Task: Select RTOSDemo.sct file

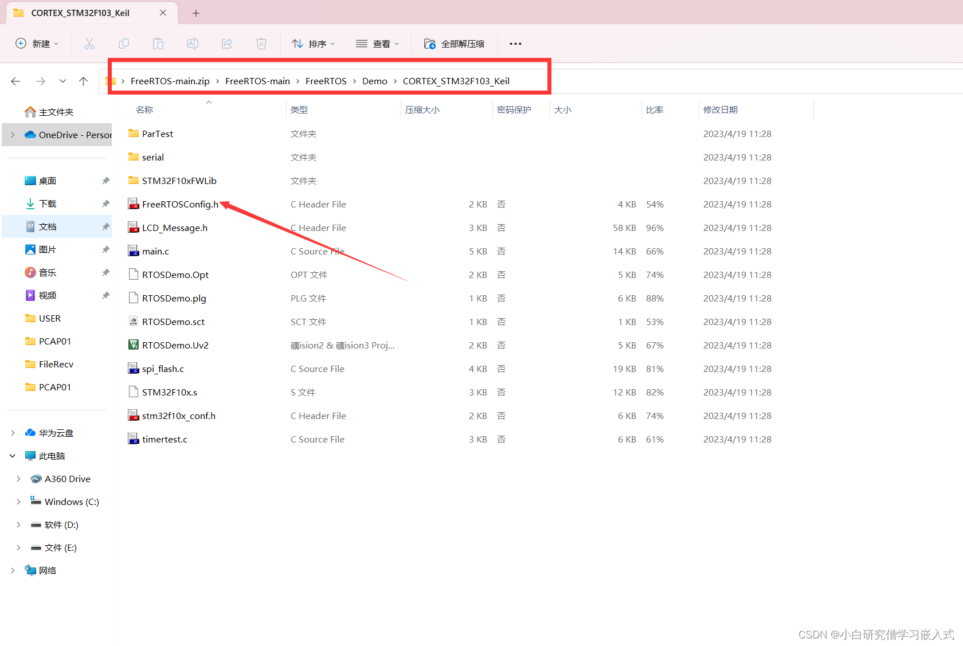Action: click(173, 322)
